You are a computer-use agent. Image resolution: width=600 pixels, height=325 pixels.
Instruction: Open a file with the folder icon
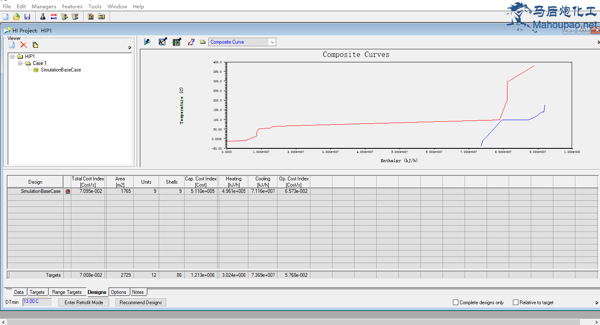(x=17, y=17)
